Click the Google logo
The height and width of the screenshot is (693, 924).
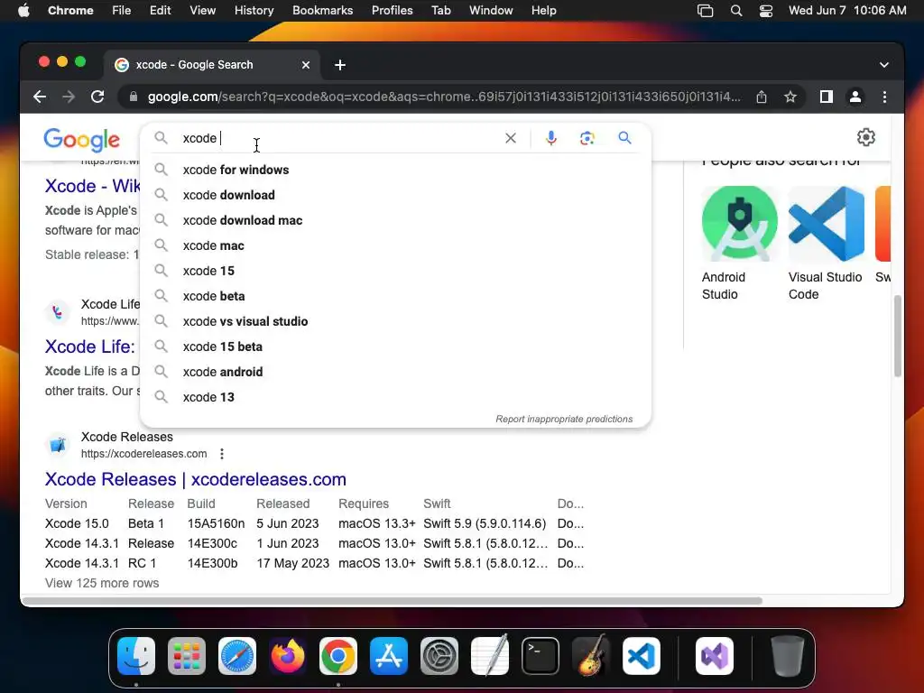tap(82, 140)
